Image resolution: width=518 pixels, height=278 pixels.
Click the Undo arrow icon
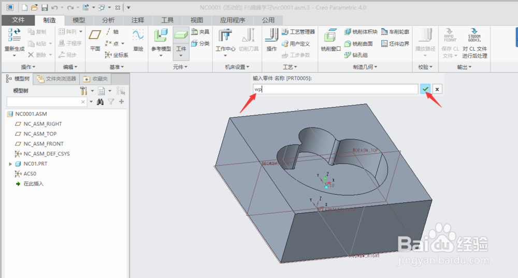tap(54, 7)
